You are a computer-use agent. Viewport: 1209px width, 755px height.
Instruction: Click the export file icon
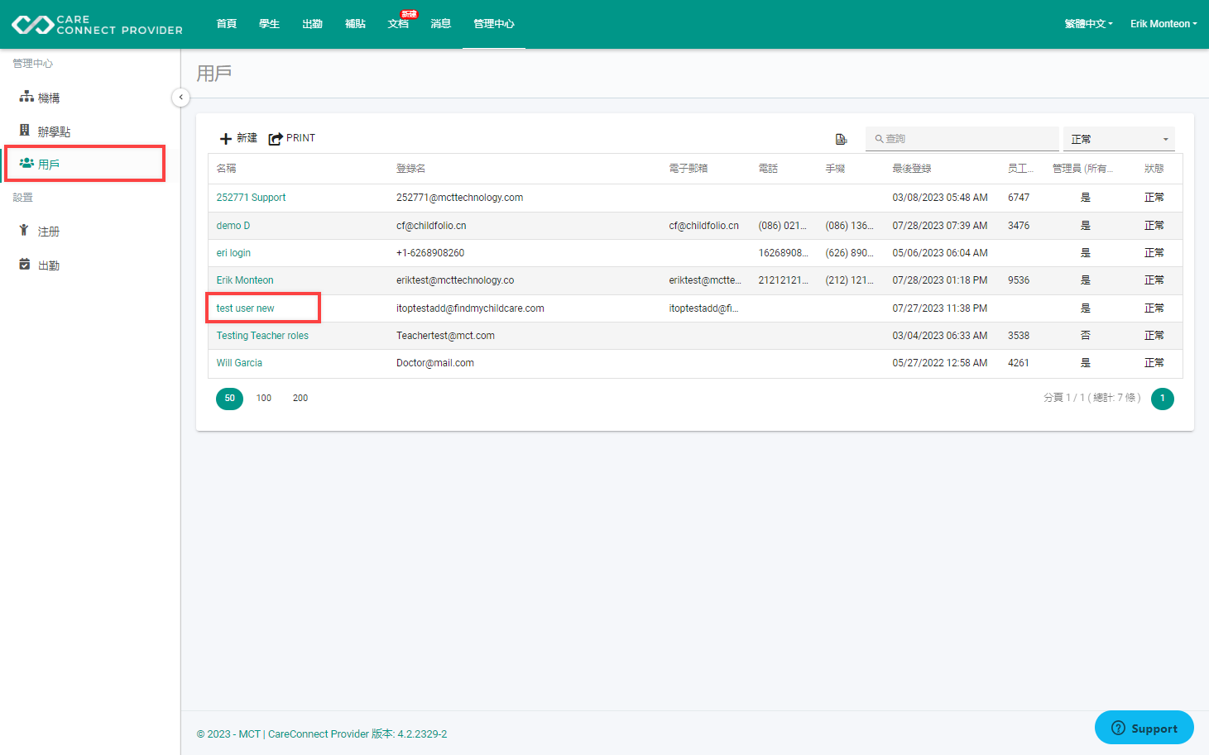pos(841,139)
